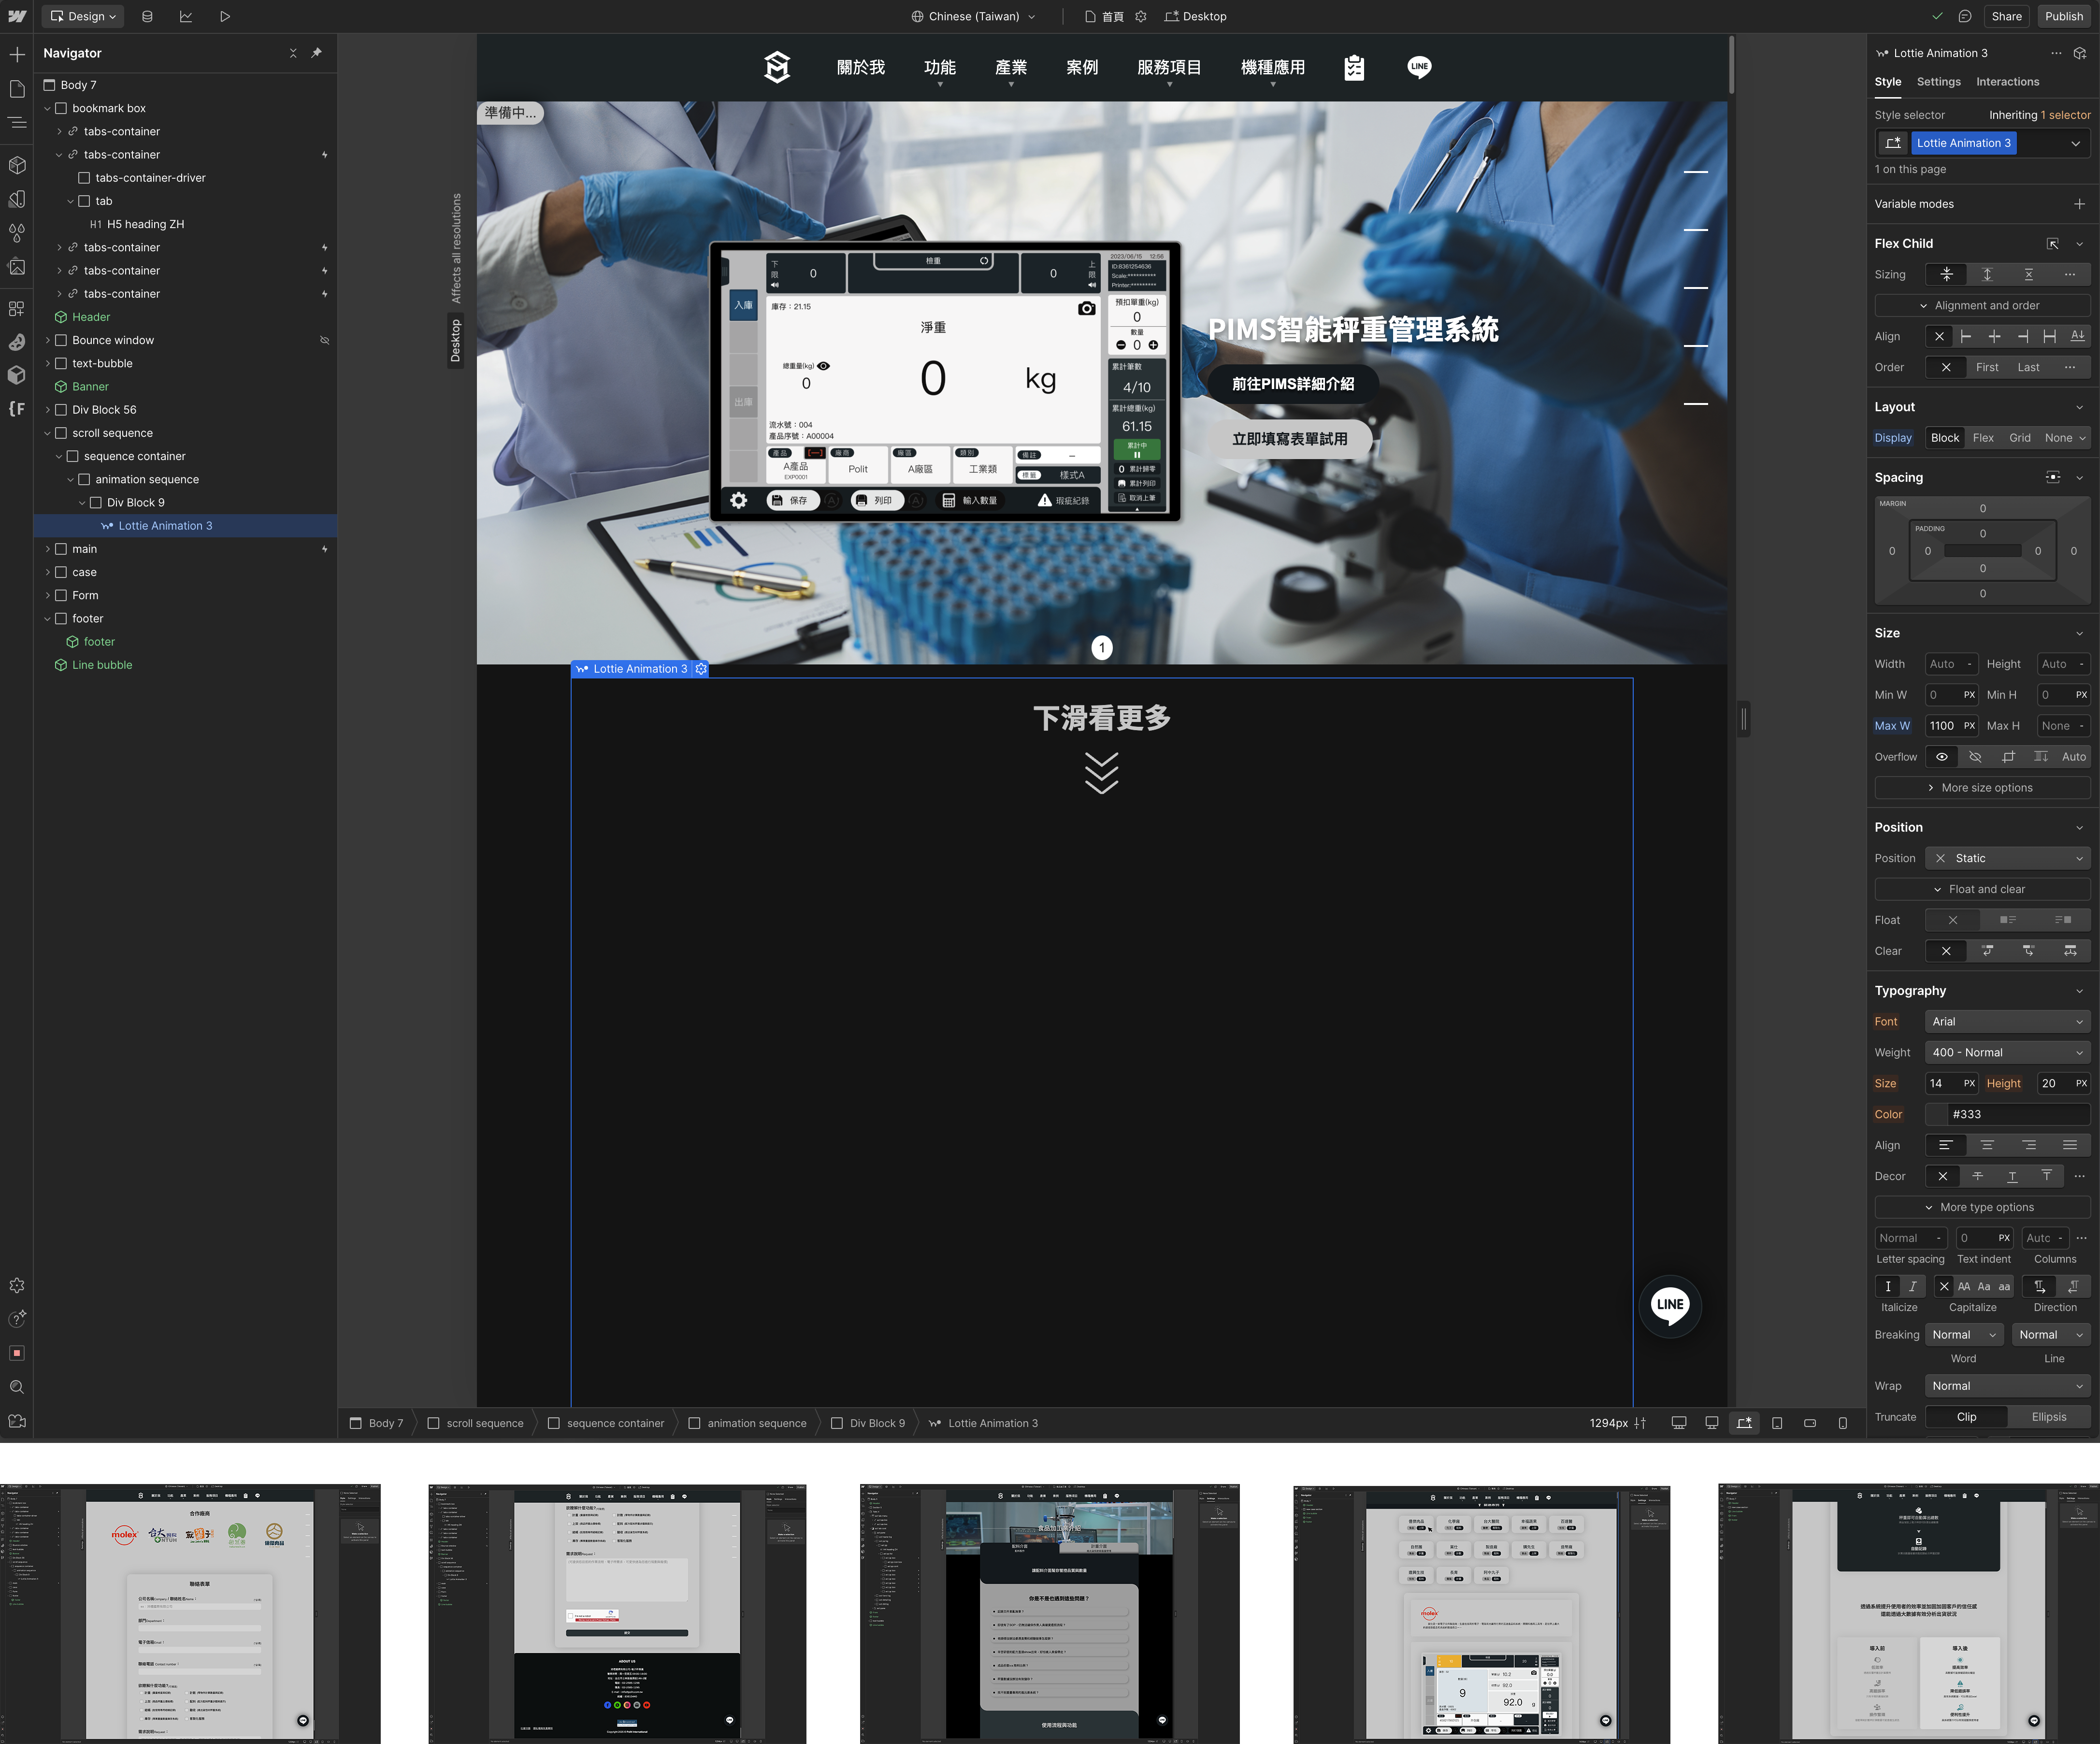
Task: Set display to Flex
Action: [x=1982, y=438]
